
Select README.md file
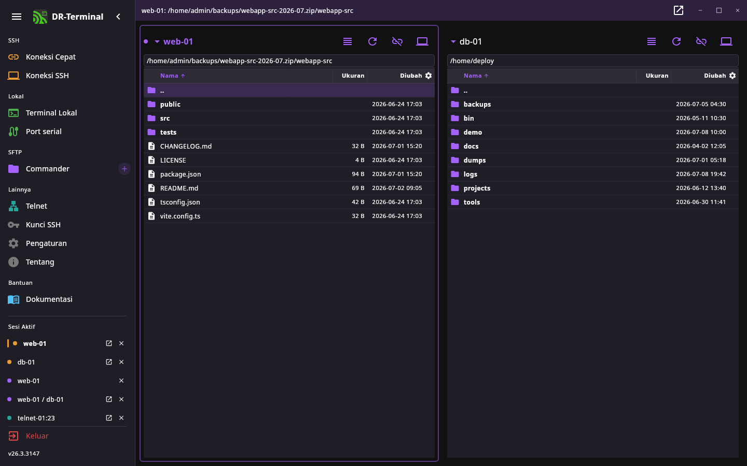point(289,188)
